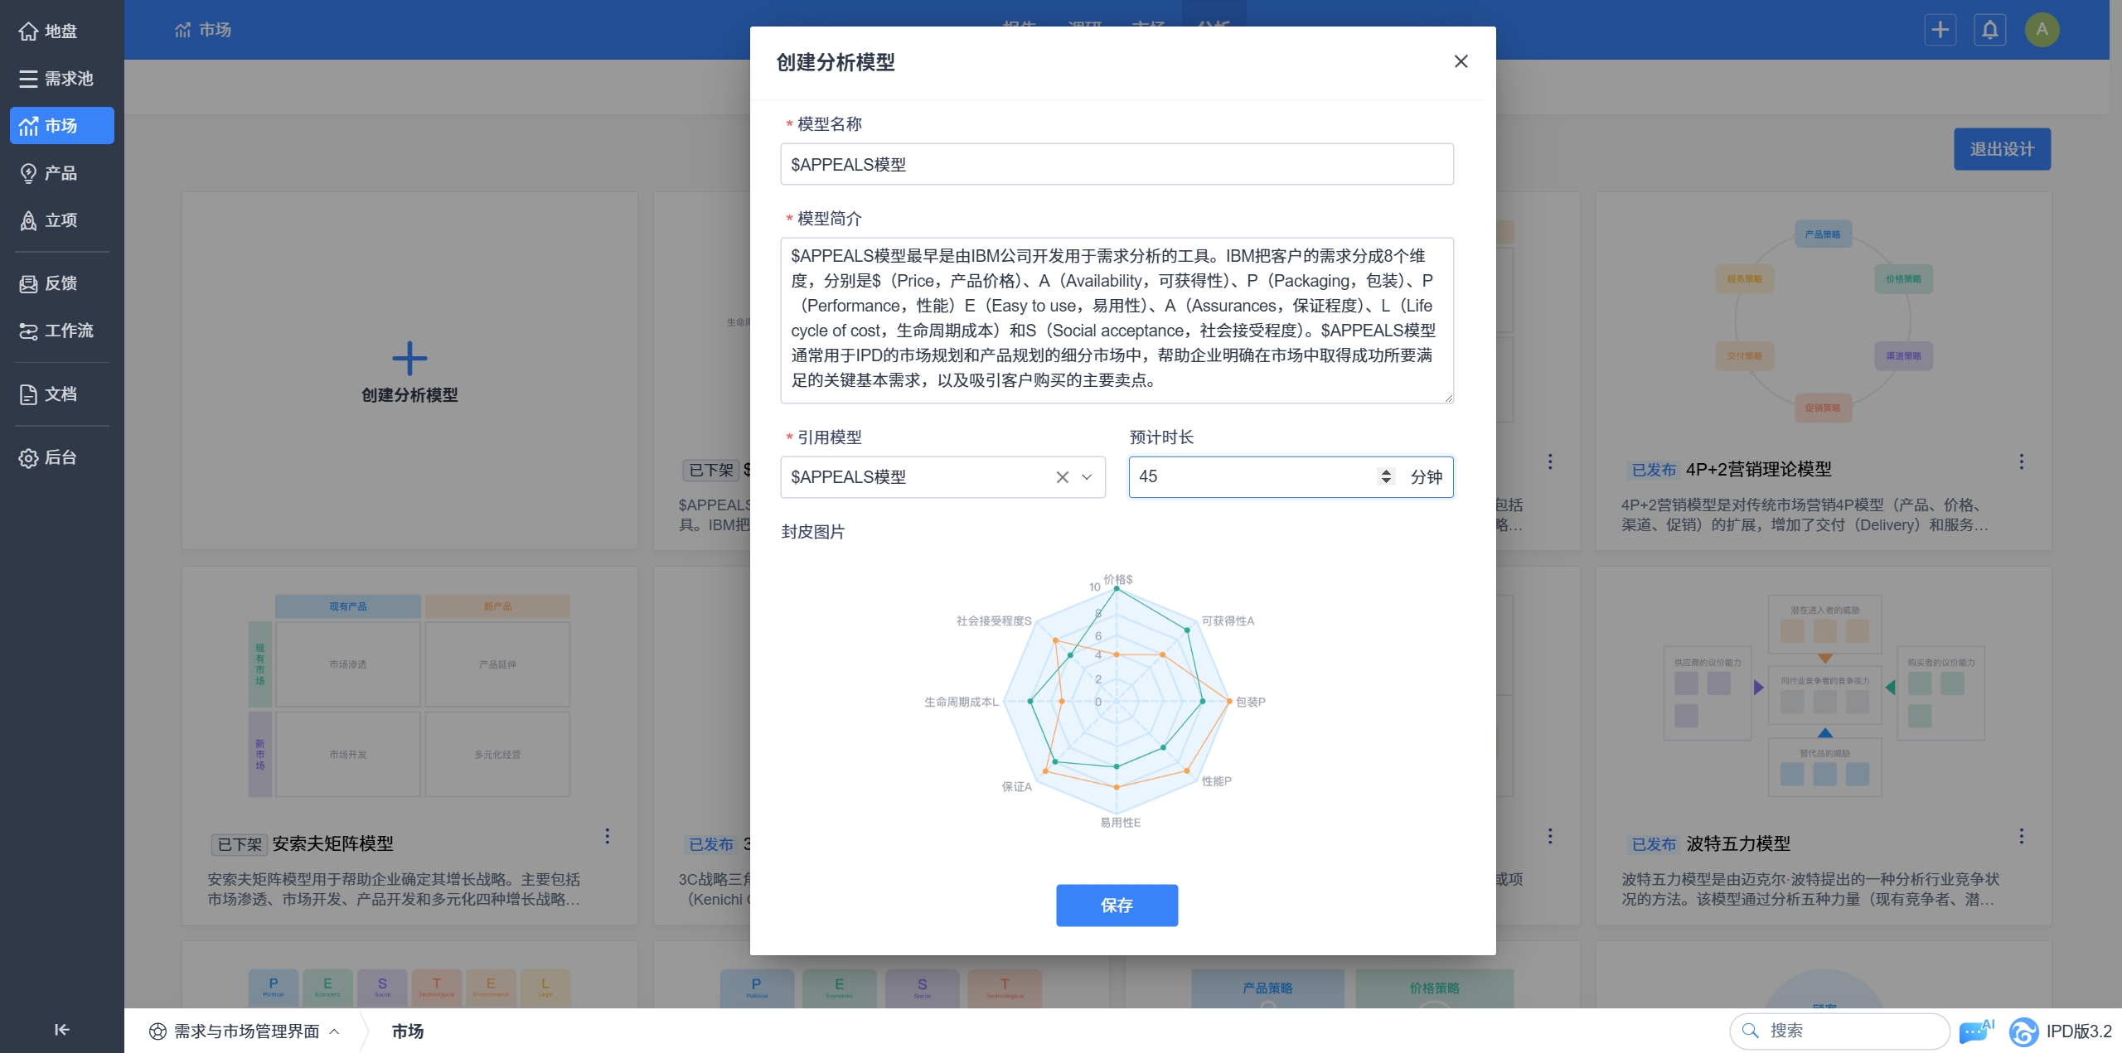This screenshot has width=2122, height=1053.
Task: Collapse the left sidebar
Action: [61, 1030]
